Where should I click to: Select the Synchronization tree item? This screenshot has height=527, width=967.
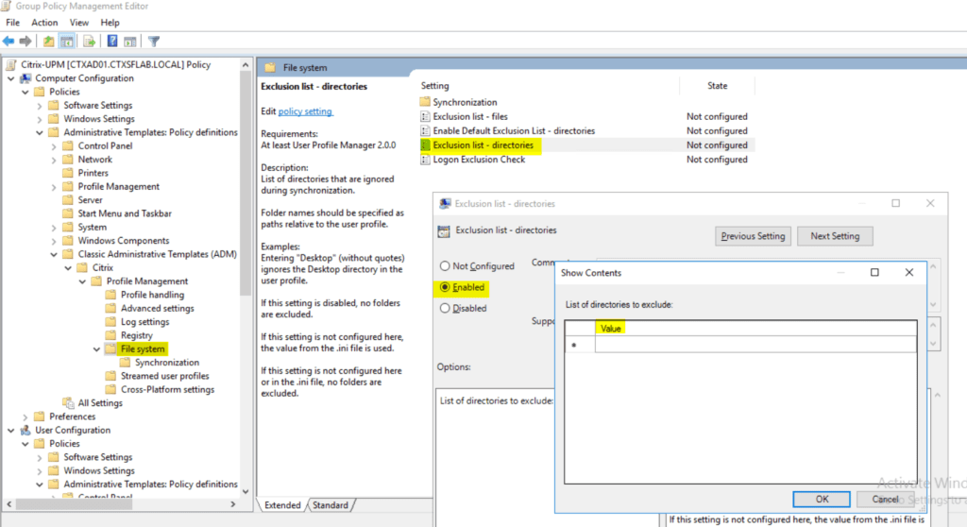pyautogui.click(x=166, y=363)
